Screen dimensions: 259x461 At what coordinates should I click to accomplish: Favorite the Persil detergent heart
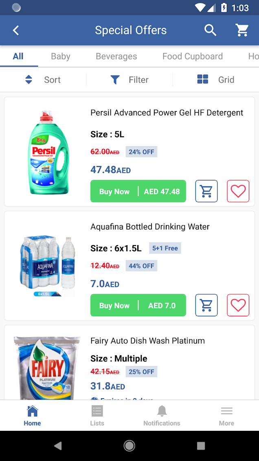point(238,191)
